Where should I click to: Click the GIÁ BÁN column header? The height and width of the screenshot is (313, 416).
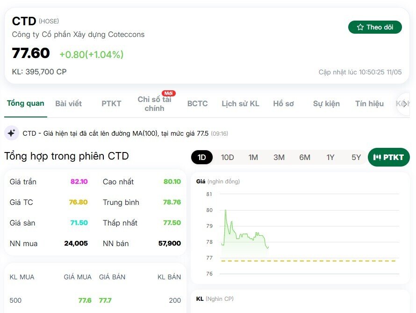point(112,277)
